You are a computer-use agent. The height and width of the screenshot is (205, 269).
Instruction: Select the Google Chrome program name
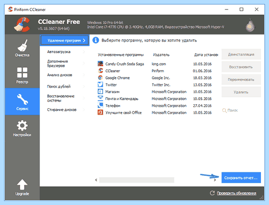pyautogui.click(x=117, y=78)
